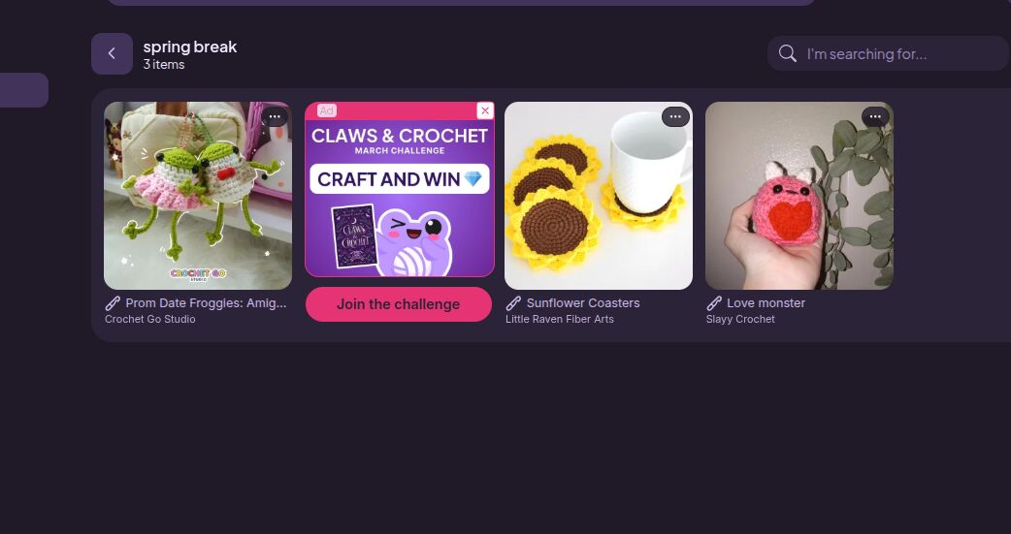Click link icon beside Love monster
Viewport: 1011px width, 534px height.
click(x=714, y=302)
